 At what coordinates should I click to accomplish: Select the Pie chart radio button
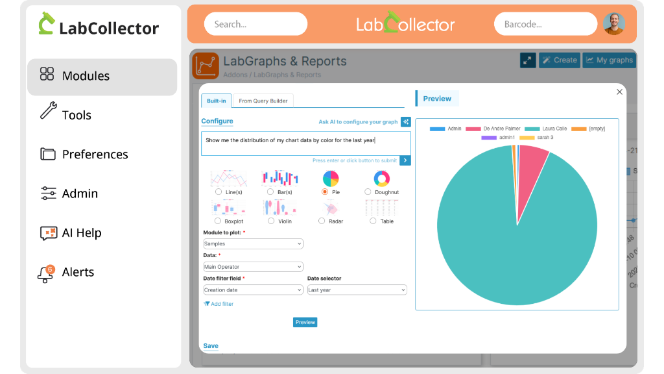(x=325, y=192)
